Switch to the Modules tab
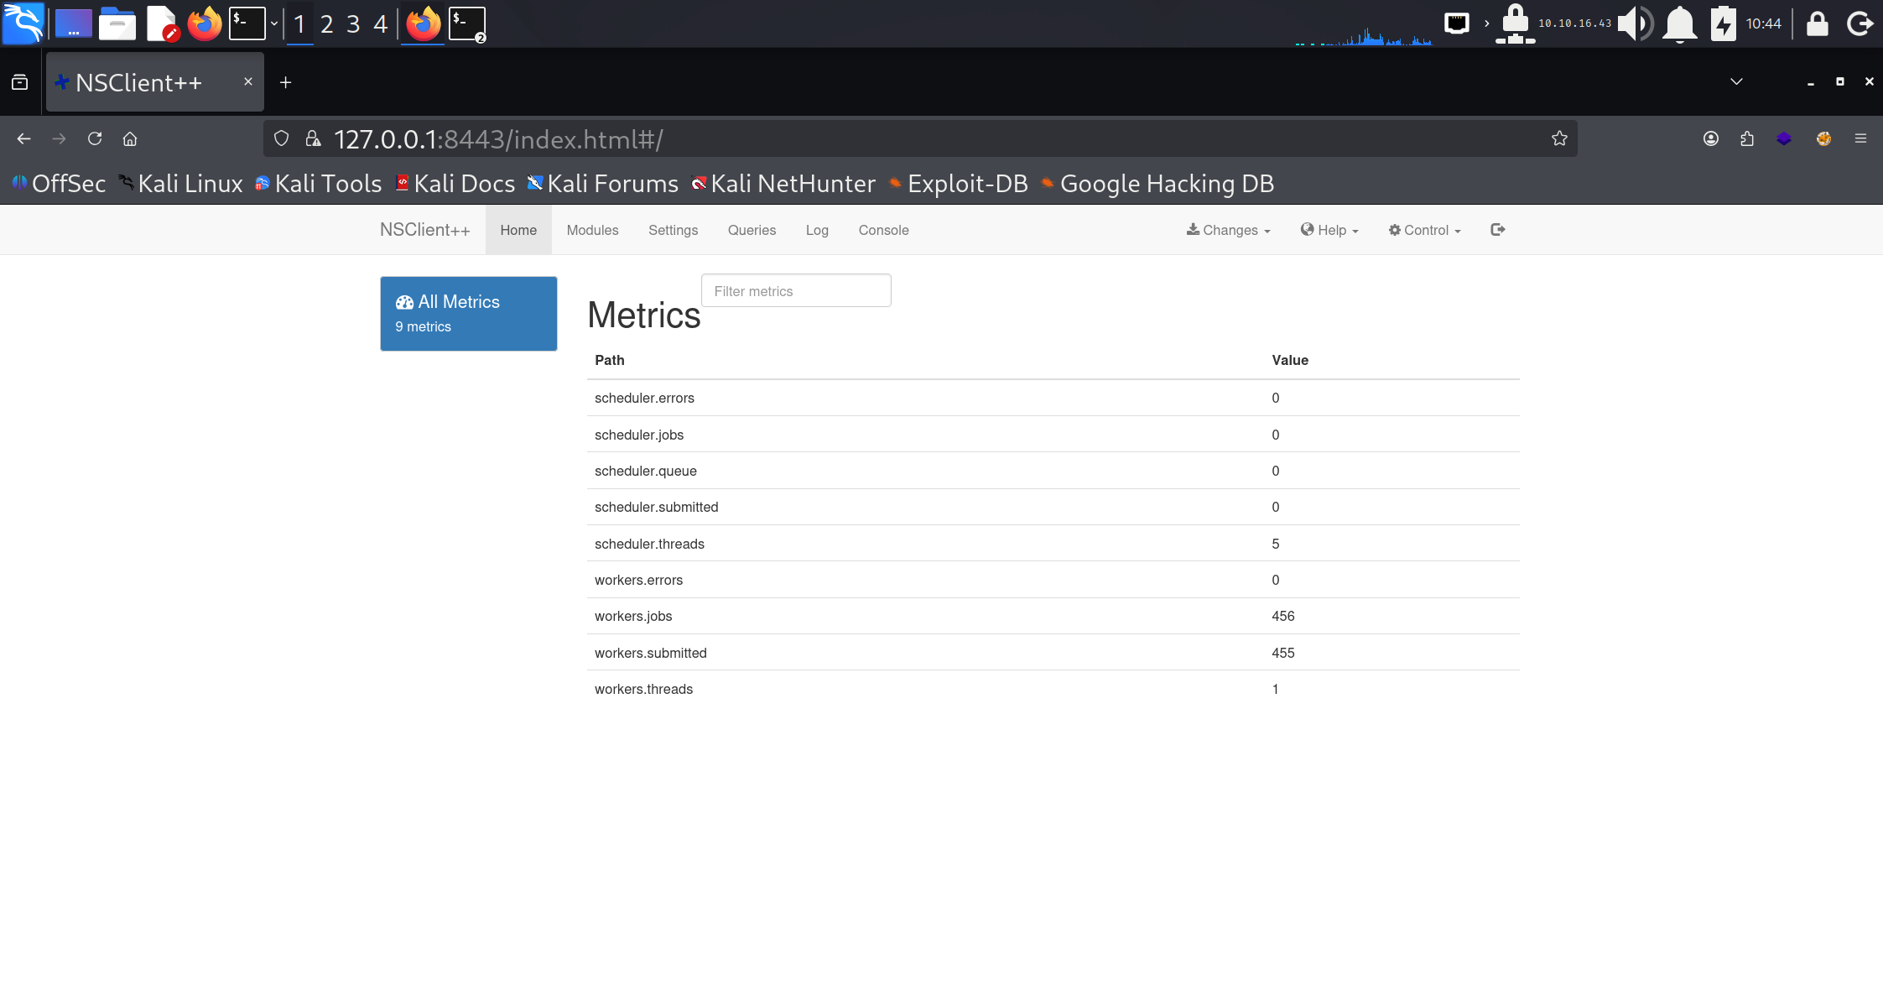 pos(592,230)
